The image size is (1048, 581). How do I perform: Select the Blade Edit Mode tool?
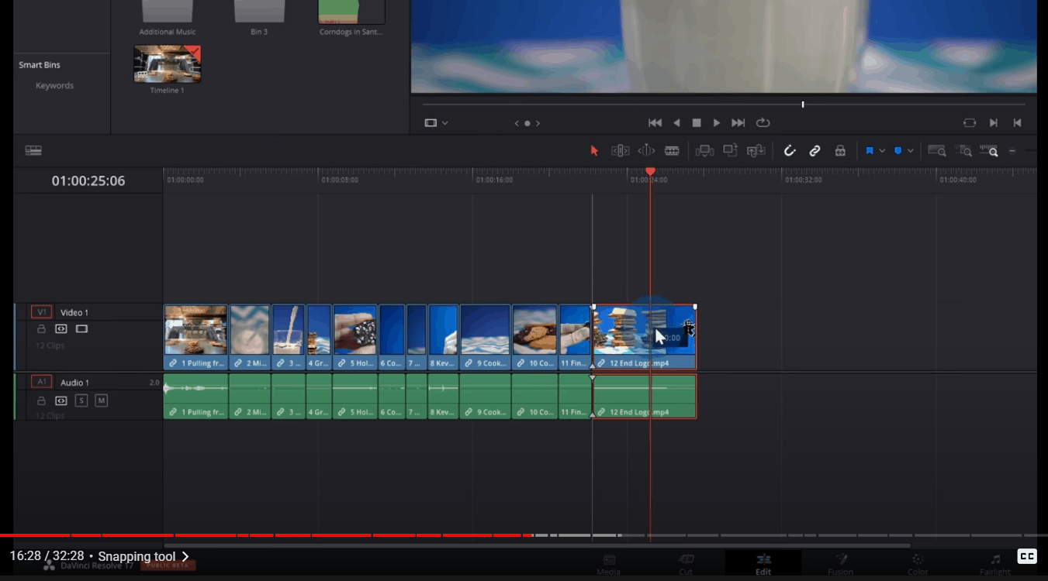672,151
